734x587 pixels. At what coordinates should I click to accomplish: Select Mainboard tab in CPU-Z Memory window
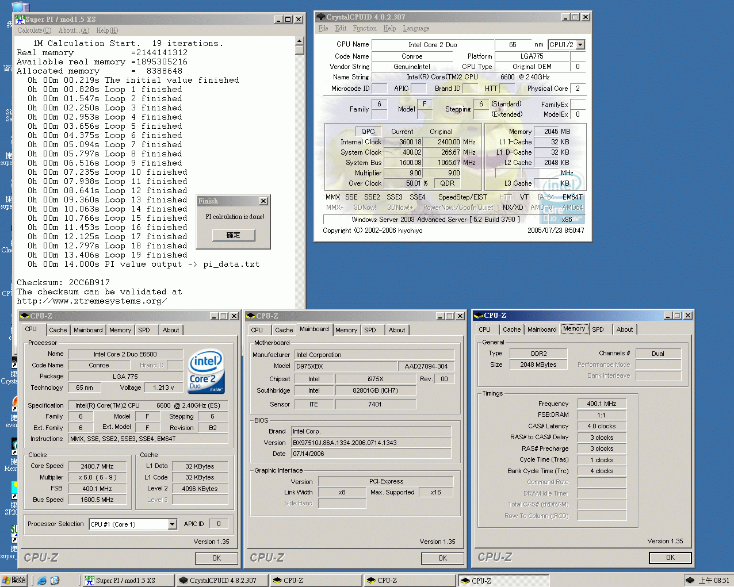542,329
